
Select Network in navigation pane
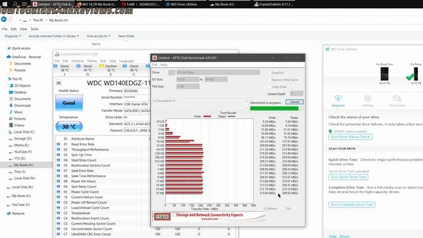(18, 214)
